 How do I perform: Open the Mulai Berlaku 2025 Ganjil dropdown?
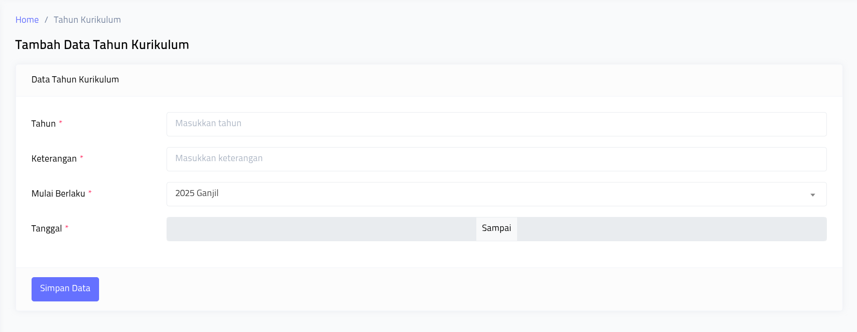point(486,194)
